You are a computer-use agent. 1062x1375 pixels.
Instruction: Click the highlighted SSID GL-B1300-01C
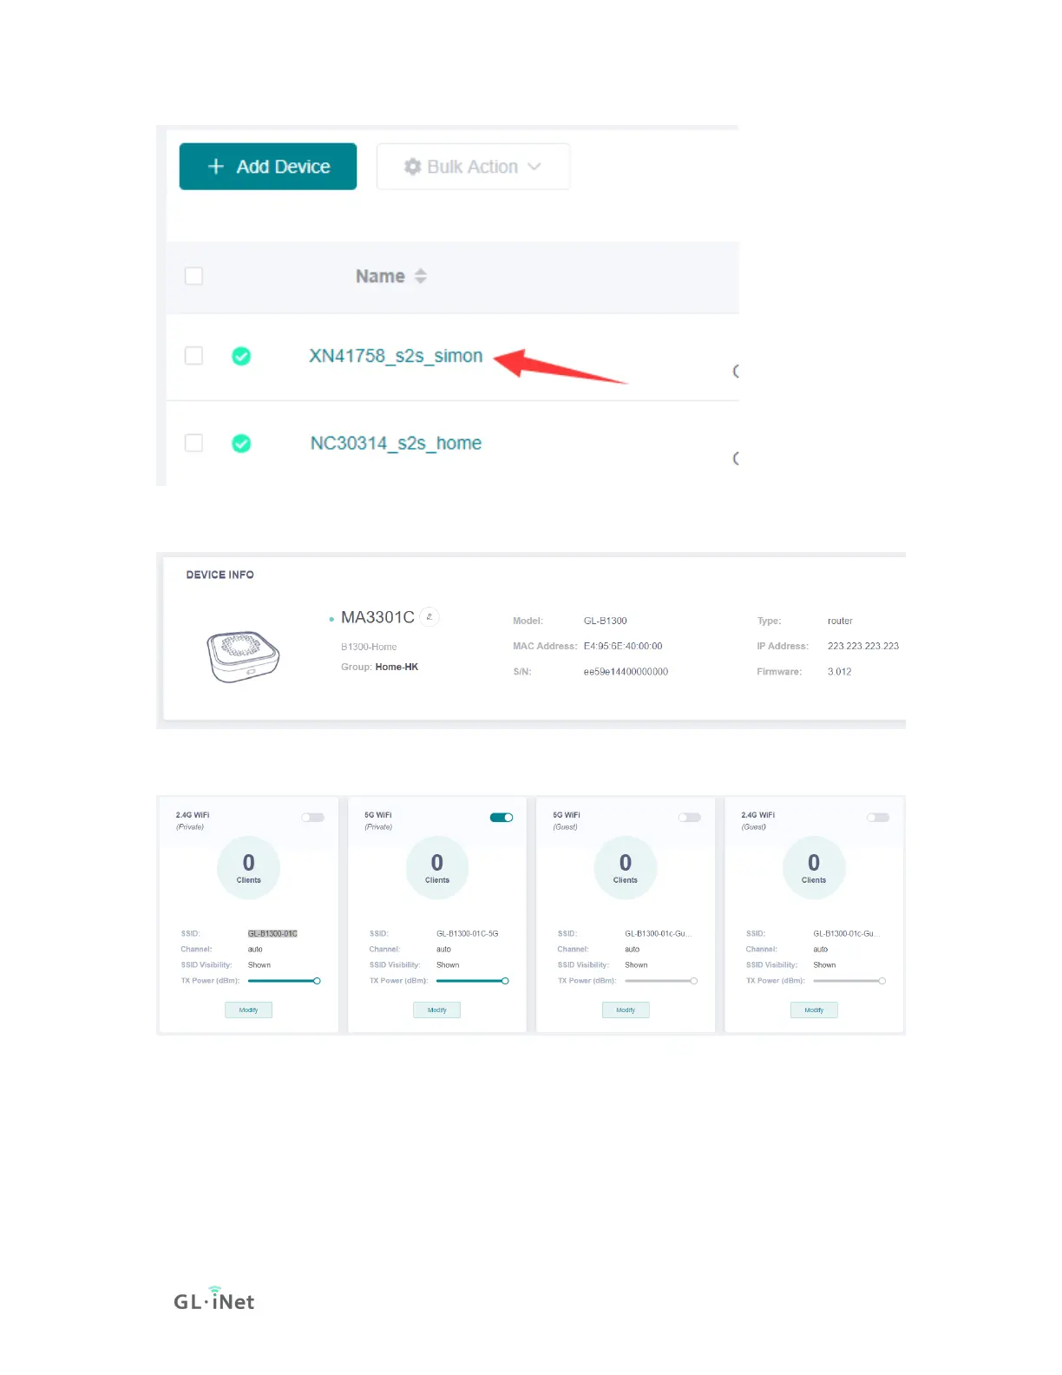point(272,934)
